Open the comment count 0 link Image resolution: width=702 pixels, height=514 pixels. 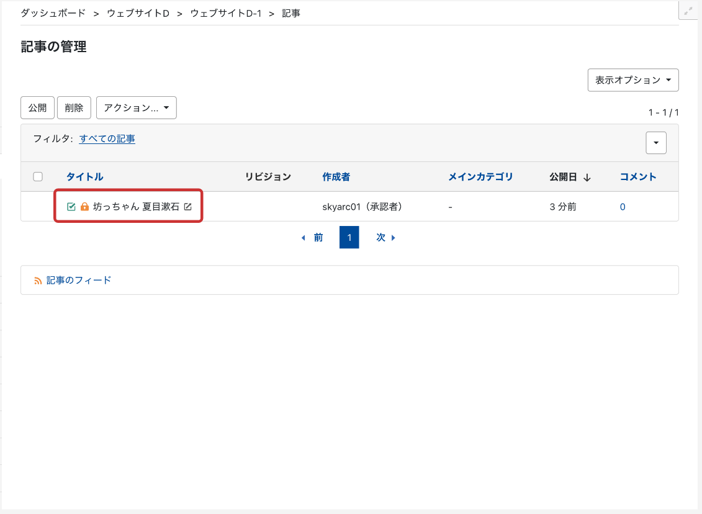(623, 207)
